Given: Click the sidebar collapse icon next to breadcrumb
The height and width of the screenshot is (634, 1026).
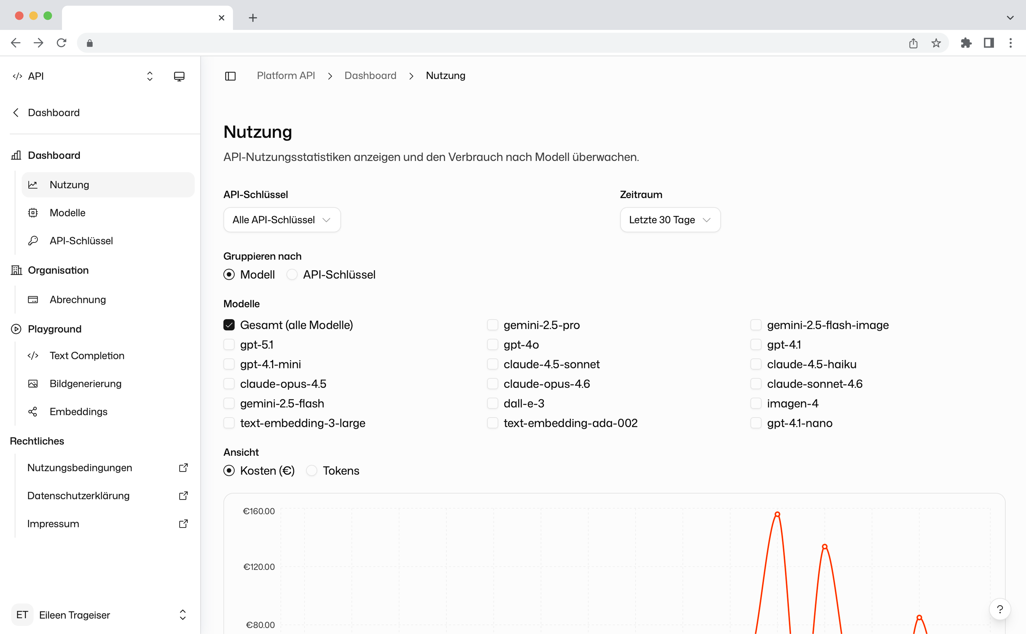Looking at the screenshot, I should (x=230, y=76).
